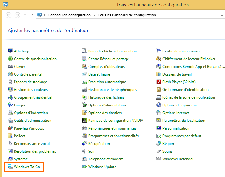
Task: Open Icônes de la zone de notification
Action: 189,97
